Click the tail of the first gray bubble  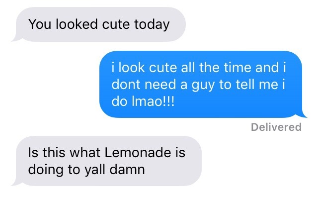[16, 39]
